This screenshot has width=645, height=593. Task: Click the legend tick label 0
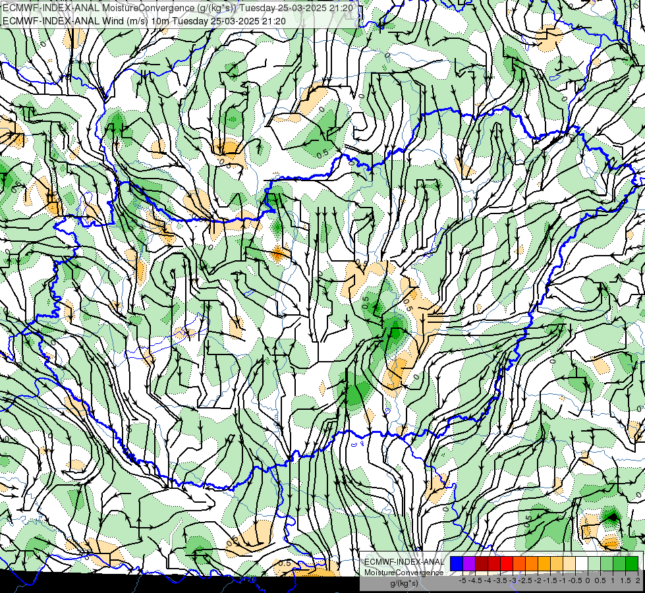click(588, 580)
